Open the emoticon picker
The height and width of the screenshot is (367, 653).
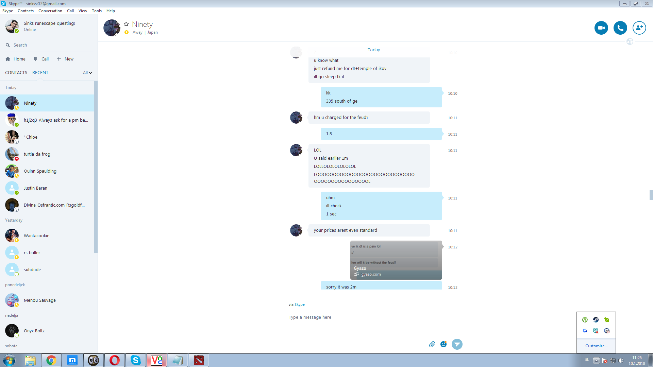(x=443, y=344)
